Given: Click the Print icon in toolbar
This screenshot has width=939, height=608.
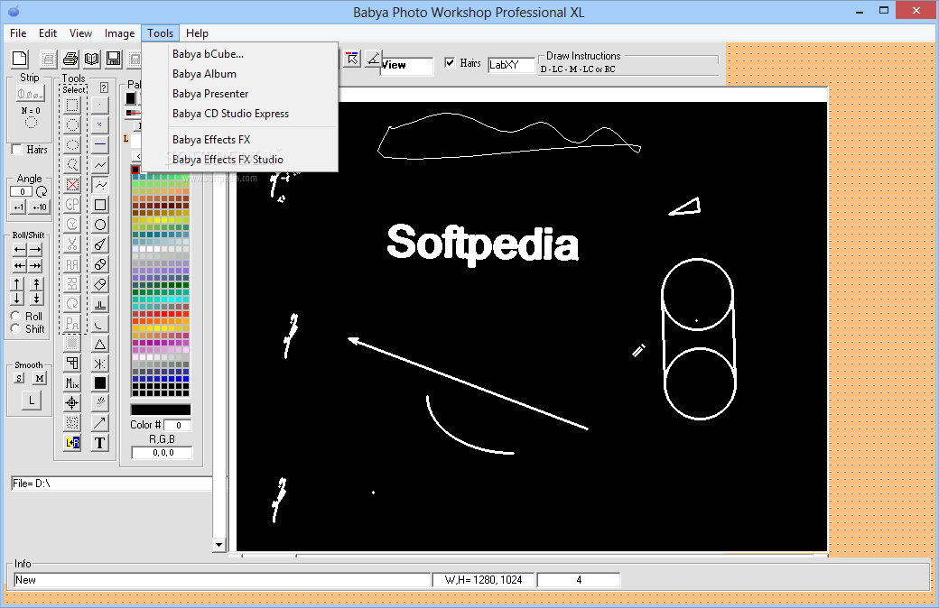Looking at the screenshot, I should click(x=70, y=59).
